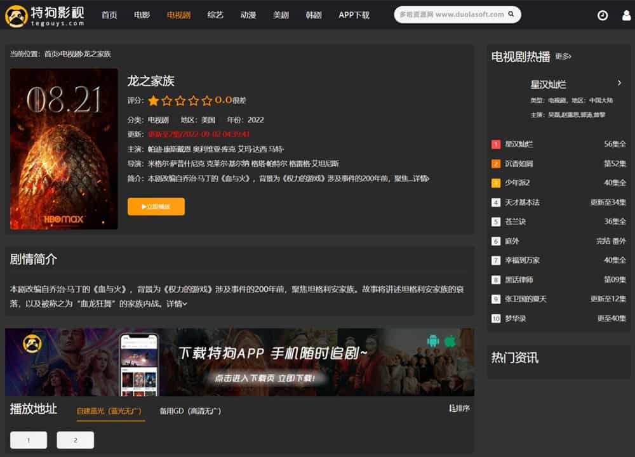
Task: Click rank badge 3 beside 少年派2
Action: (496, 183)
